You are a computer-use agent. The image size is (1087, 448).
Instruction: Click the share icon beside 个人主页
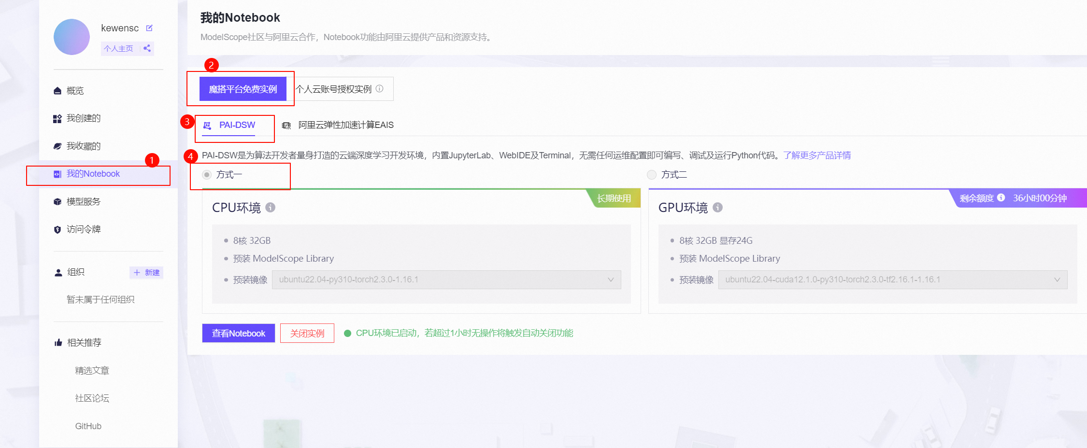tap(147, 48)
